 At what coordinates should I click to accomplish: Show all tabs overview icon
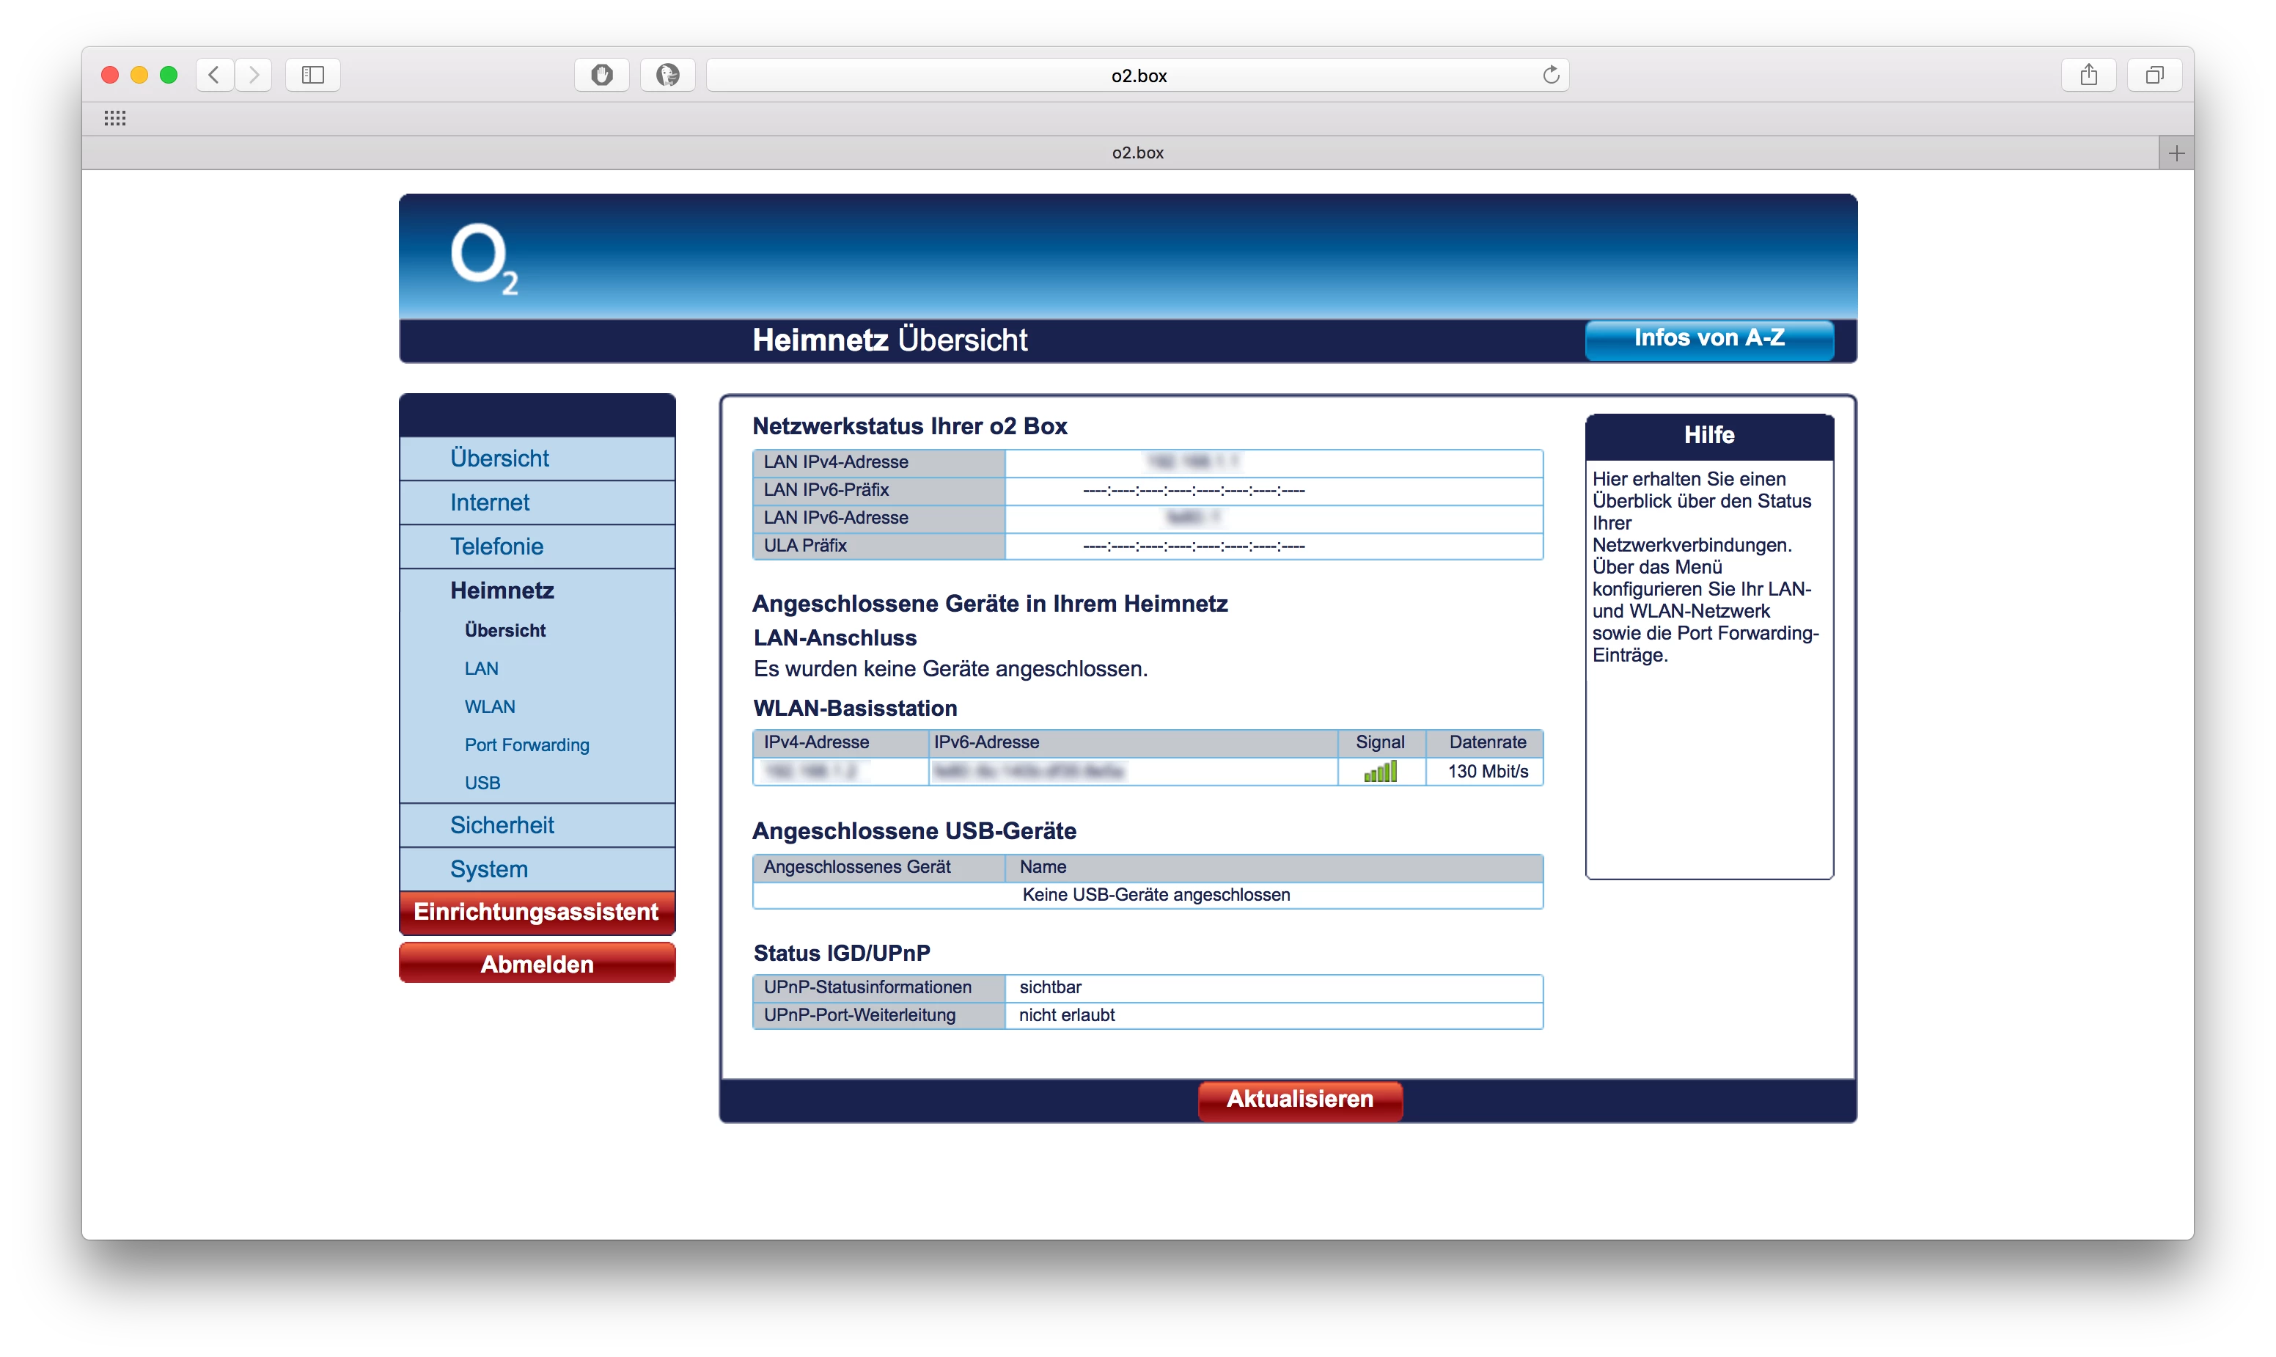tap(2154, 75)
